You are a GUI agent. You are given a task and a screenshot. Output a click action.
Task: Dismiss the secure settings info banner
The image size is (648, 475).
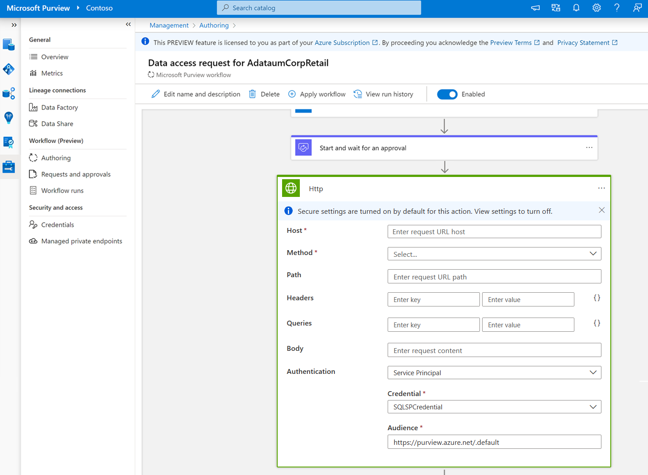(601, 210)
